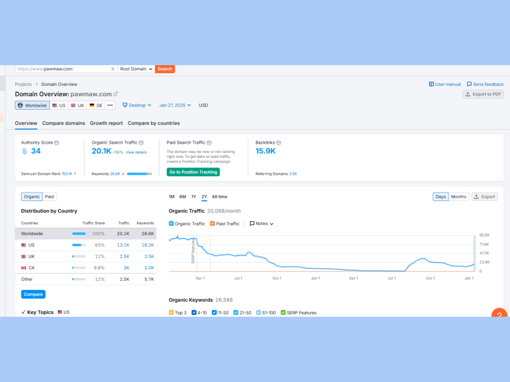
Task: Toggle the Top 3 keywords checkbox
Action: pyautogui.click(x=172, y=313)
